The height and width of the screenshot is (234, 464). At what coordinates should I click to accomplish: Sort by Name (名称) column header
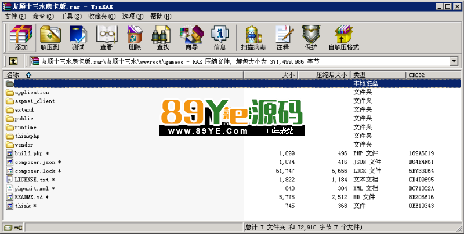(x=124, y=75)
